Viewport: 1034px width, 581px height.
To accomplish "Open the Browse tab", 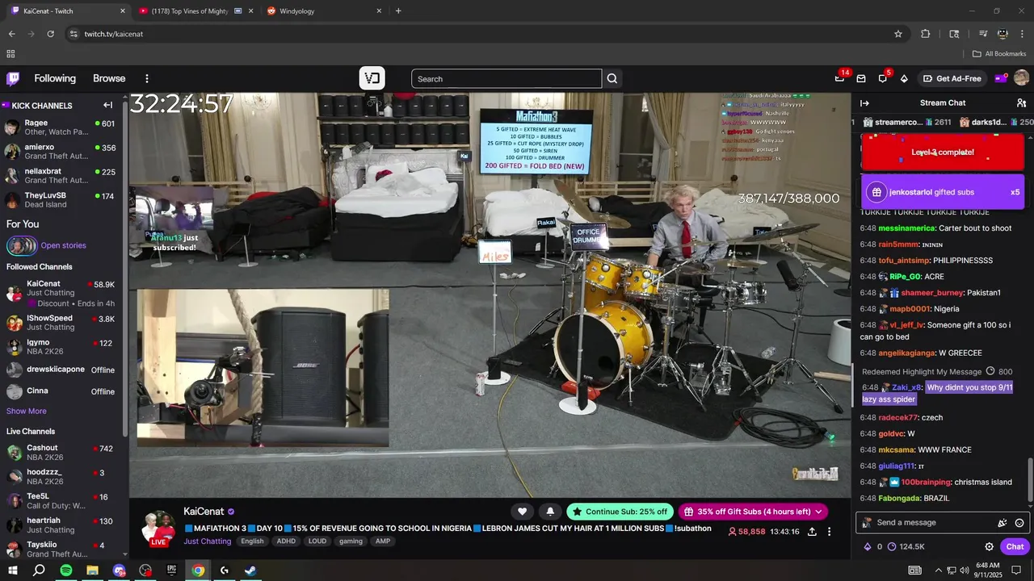I will click(109, 78).
